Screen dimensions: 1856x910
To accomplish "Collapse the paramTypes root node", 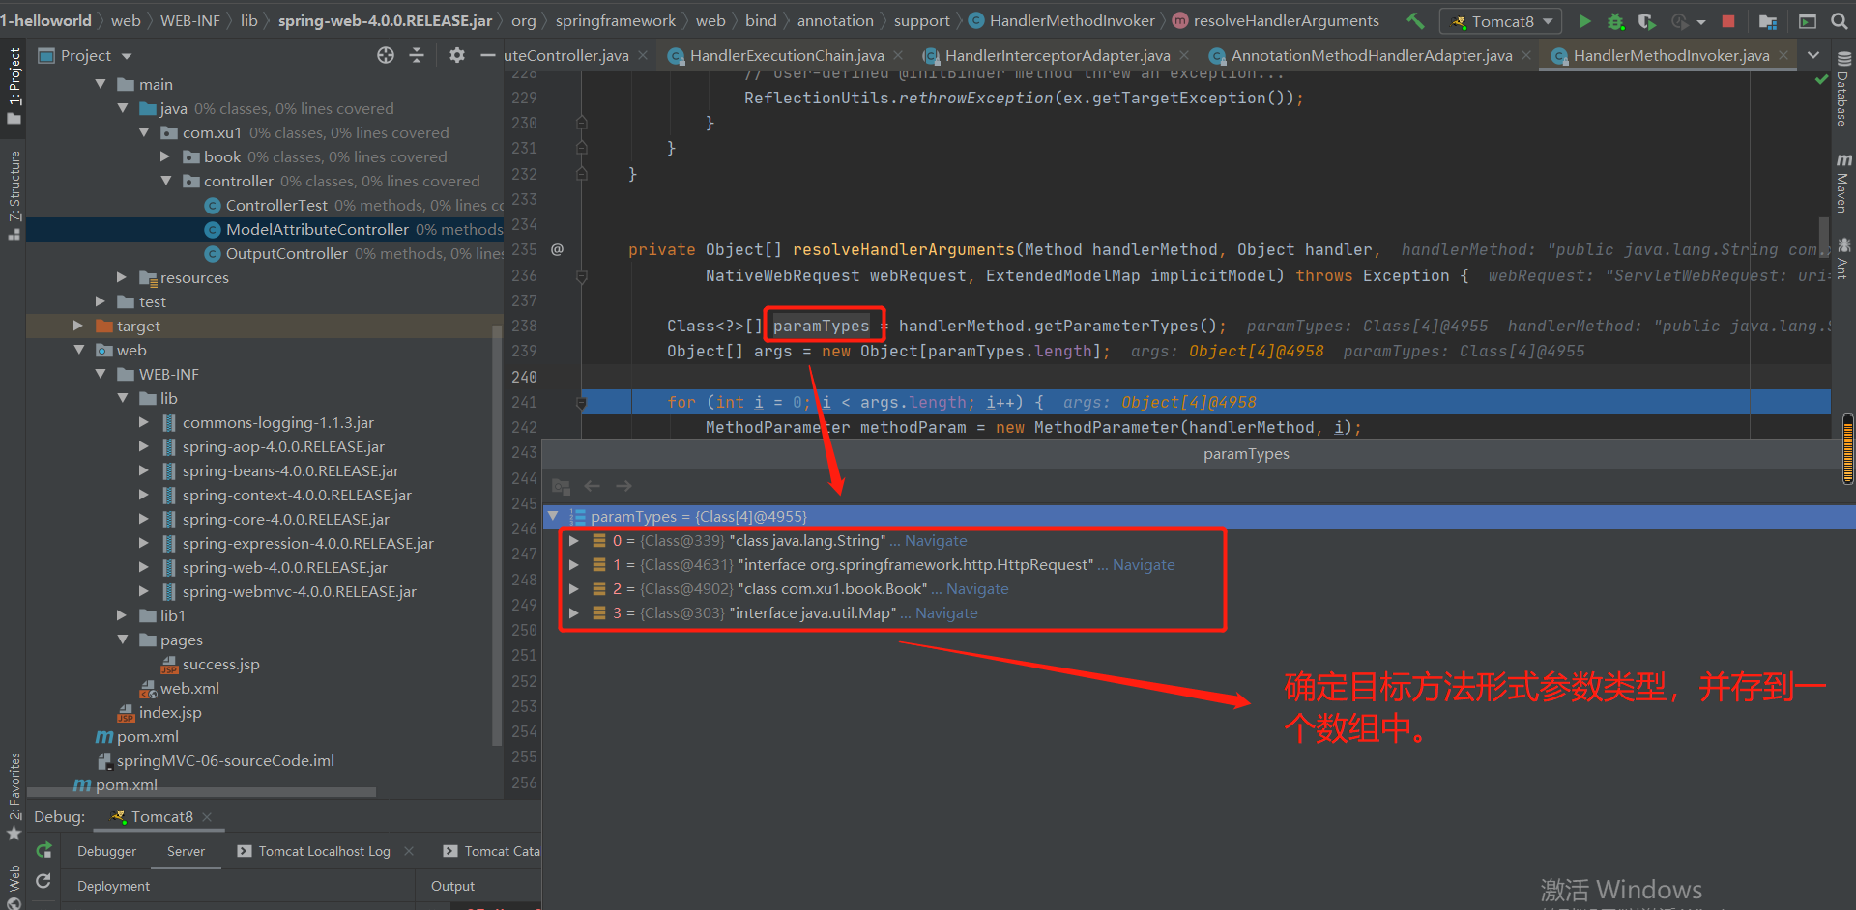I will (x=553, y=516).
